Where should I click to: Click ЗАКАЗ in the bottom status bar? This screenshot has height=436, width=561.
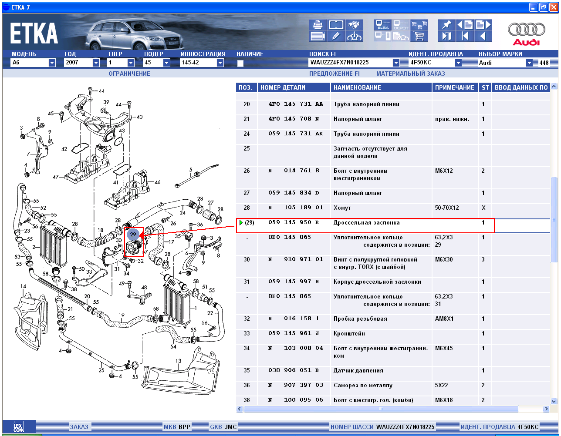(x=79, y=427)
